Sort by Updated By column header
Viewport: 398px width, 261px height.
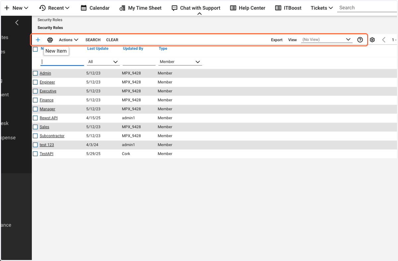[133, 48]
